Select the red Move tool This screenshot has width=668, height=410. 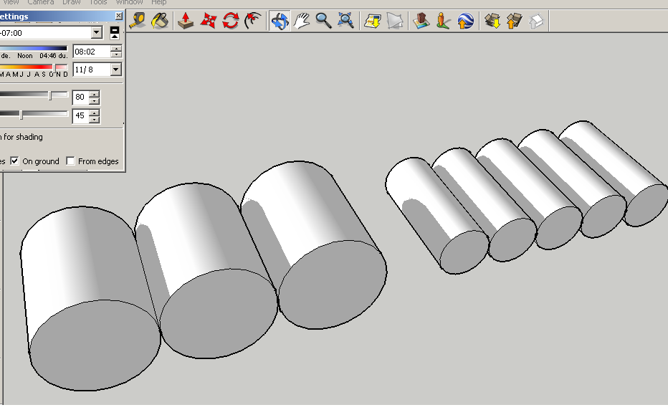(x=208, y=21)
